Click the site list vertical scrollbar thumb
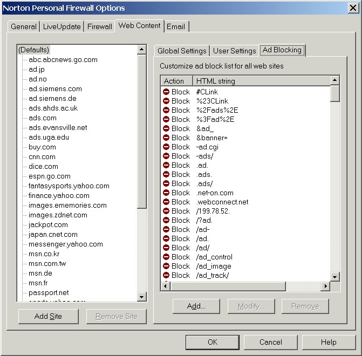The height and width of the screenshot is (356, 362). tap(141, 131)
